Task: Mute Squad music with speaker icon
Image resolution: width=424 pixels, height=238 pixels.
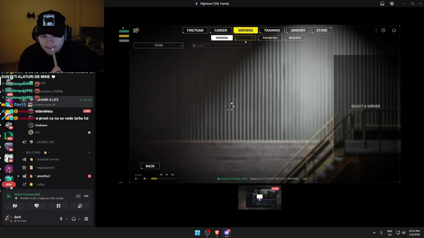Action: pos(136,179)
